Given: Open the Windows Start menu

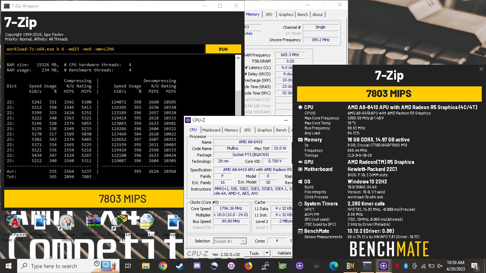Looking at the screenshot, I should point(9,266).
